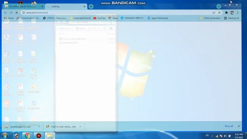The height and width of the screenshot is (139, 247).
Task: Go forward in Chrome history
Action: click(x=11, y=12)
